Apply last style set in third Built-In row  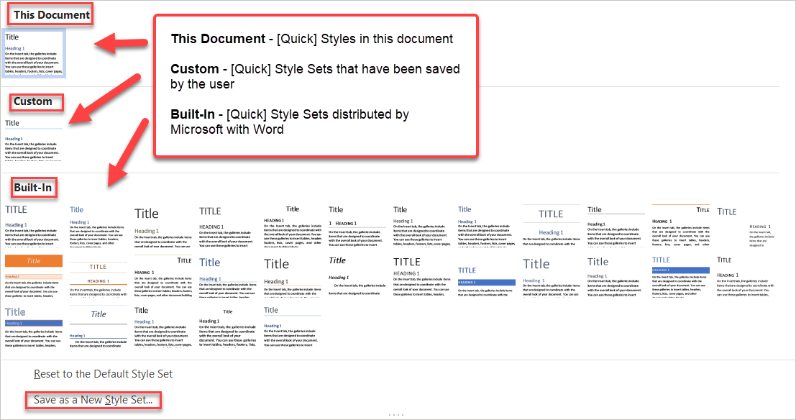point(293,326)
